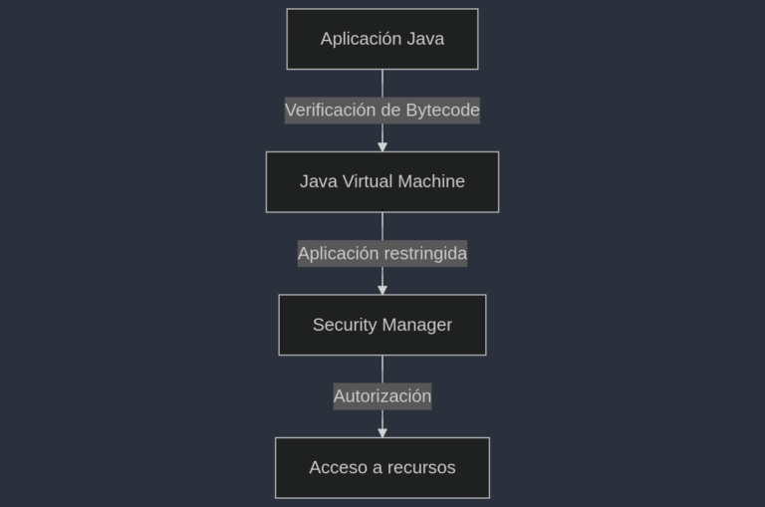
Task: Select the Verificación de Bytecode edge label
Action: [382, 111]
